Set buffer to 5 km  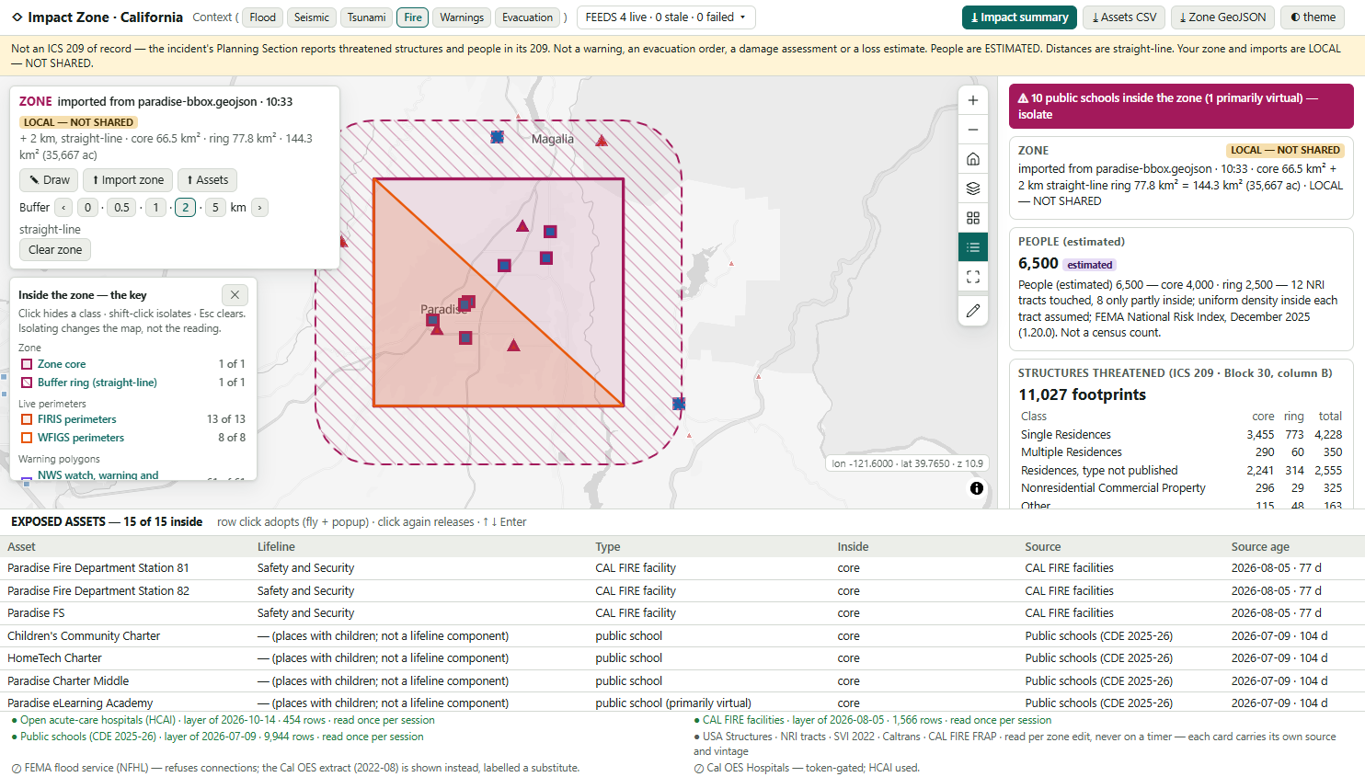pyautogui.click(x=215, y=208)
